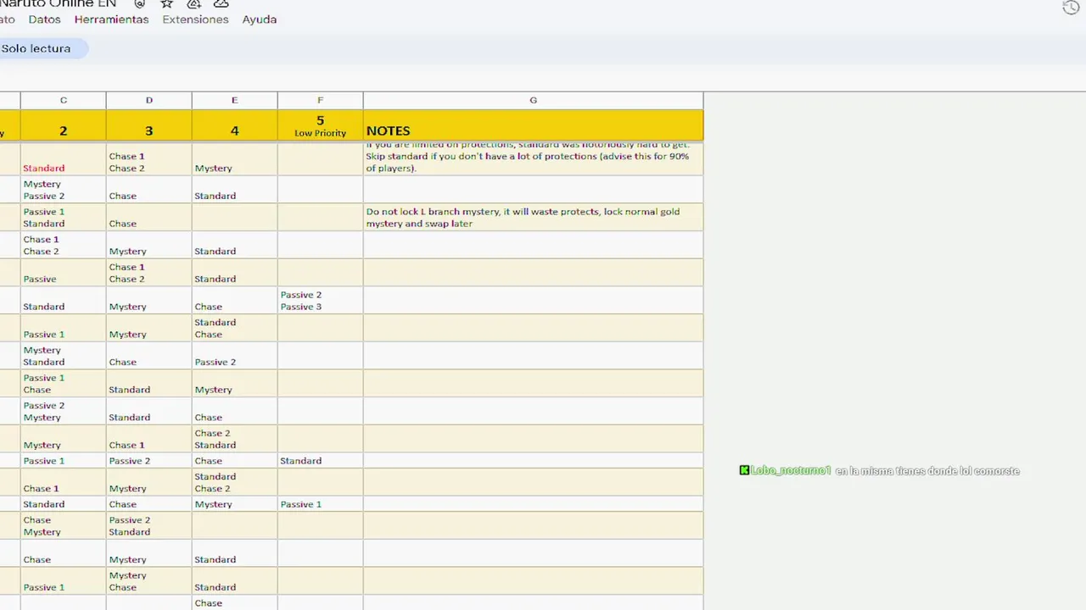1086x610 pixels.
Task: Select the "Mystery" cell beside red Standard's row
Action: click(235, 159)
